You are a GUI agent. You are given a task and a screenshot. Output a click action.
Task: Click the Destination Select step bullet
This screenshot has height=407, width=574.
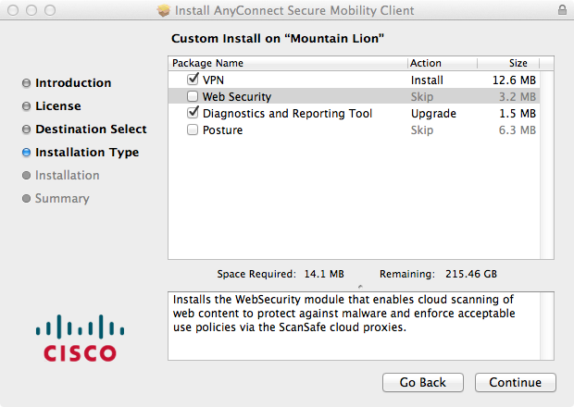[x=26, y=129]
